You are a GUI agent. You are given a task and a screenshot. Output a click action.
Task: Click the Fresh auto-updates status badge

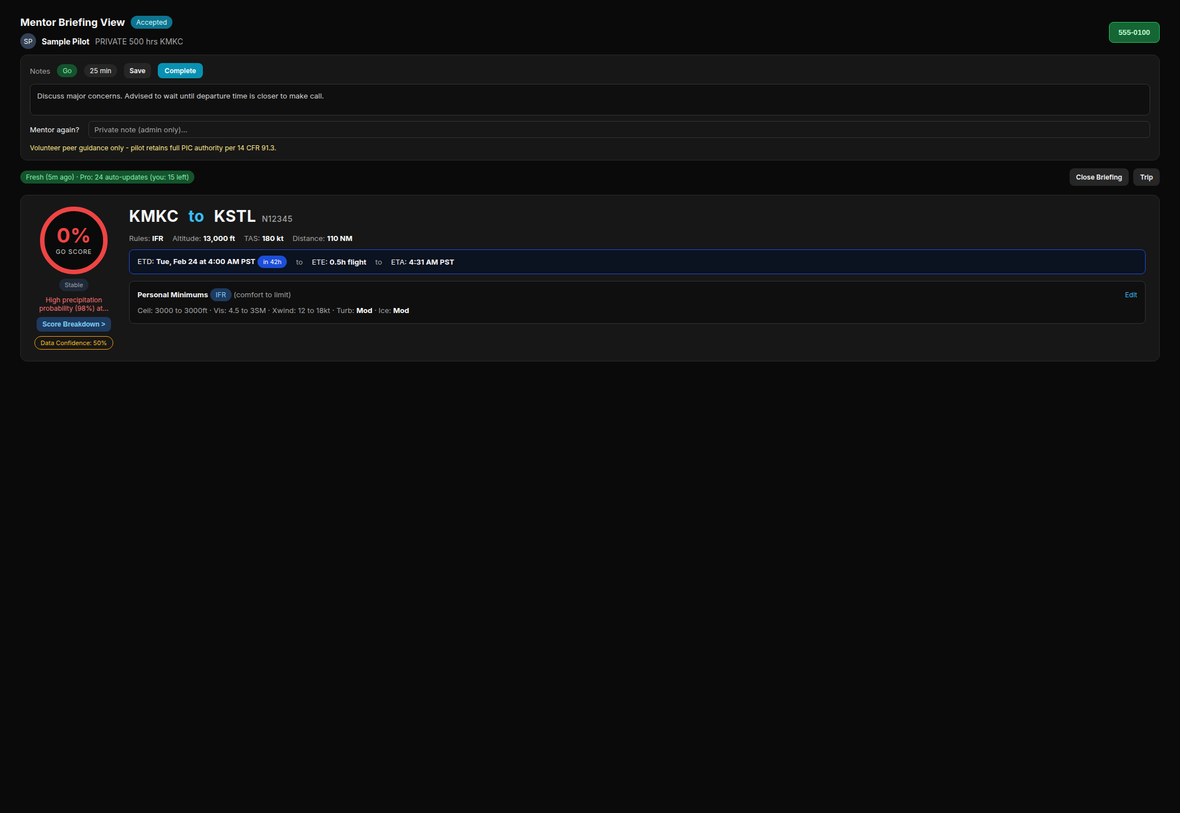coord(107,177)
